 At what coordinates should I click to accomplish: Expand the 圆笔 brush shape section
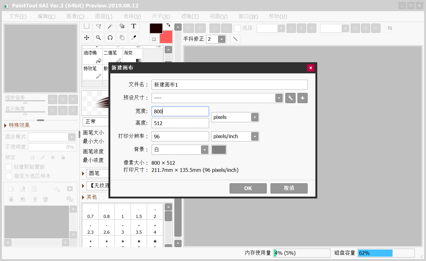[83, 173]
